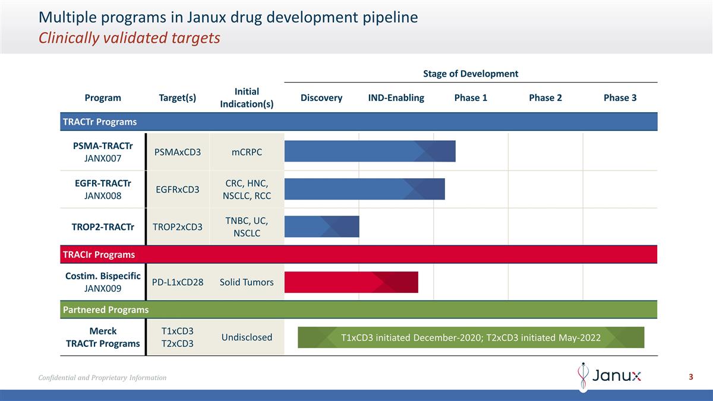
Task: Select the PD-L1xCD28 target cell
Action: [178, 282]
